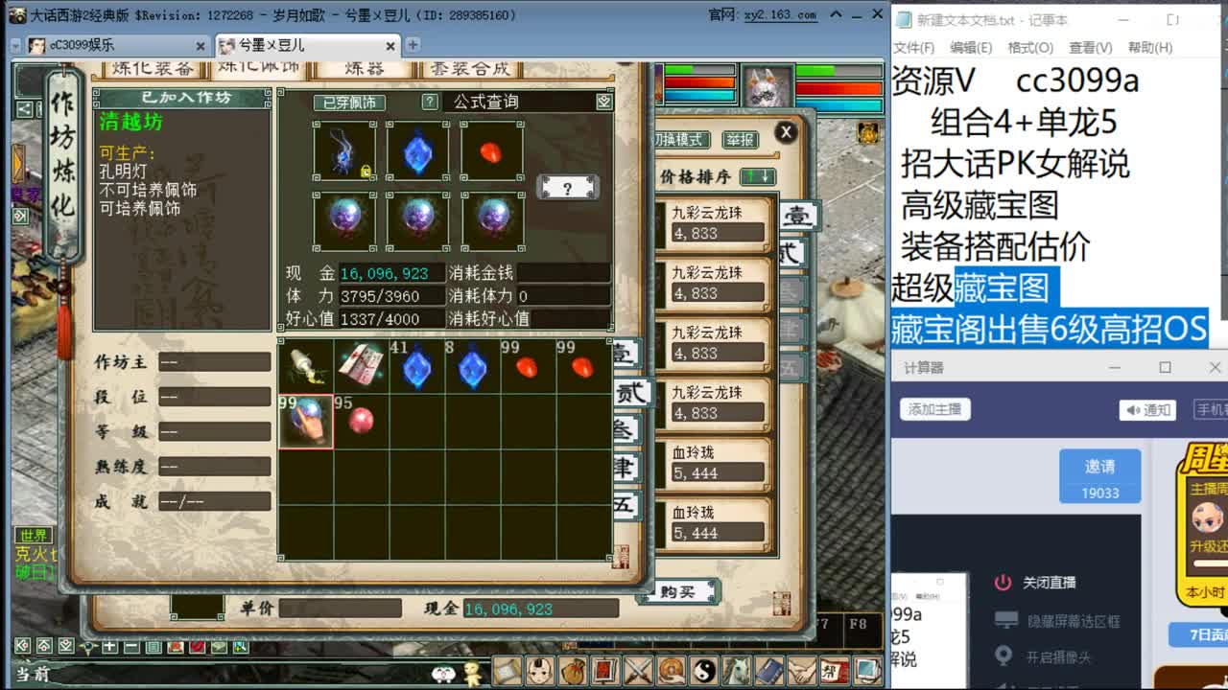Select the feather quill inventory item

[x=306, y=366]
